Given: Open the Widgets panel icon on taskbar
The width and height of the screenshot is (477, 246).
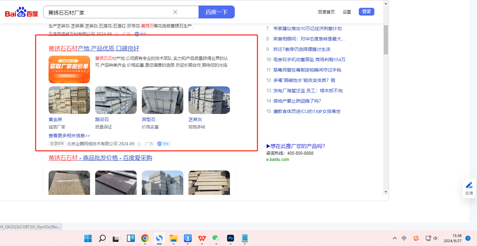Looking at the screenshot, I should (x=131, y=239).
